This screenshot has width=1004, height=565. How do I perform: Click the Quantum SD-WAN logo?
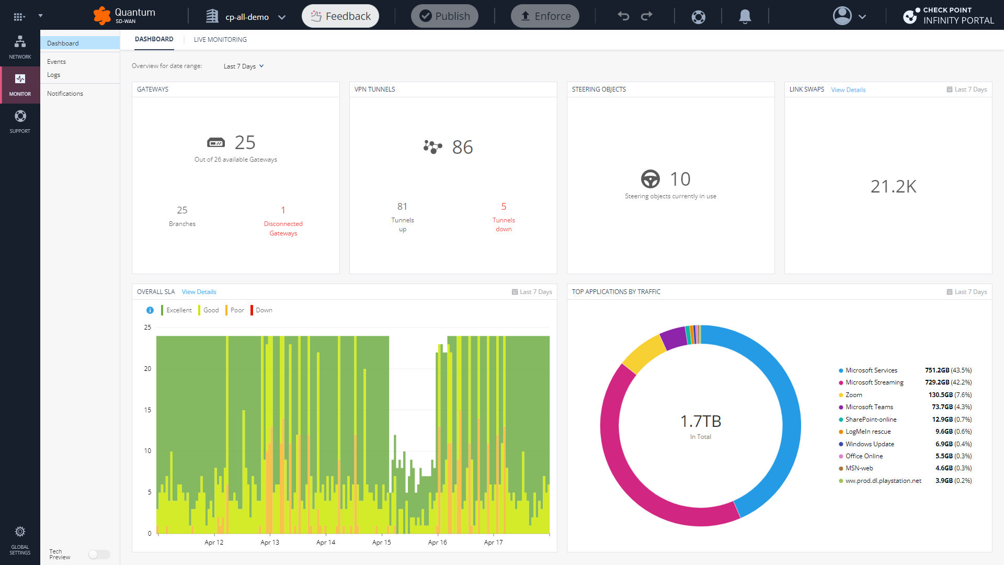click(x=124, y=16)
